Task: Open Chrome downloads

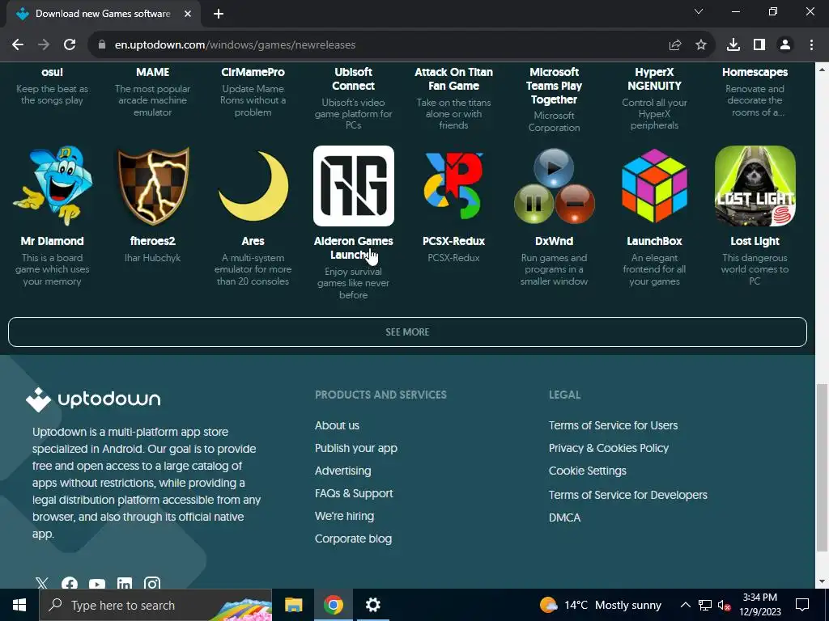Action: 733,45
